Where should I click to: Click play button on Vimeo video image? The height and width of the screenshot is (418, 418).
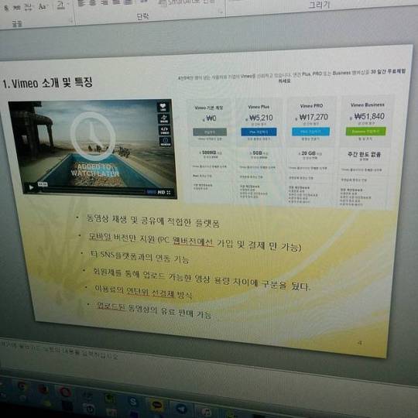[31, 187]
